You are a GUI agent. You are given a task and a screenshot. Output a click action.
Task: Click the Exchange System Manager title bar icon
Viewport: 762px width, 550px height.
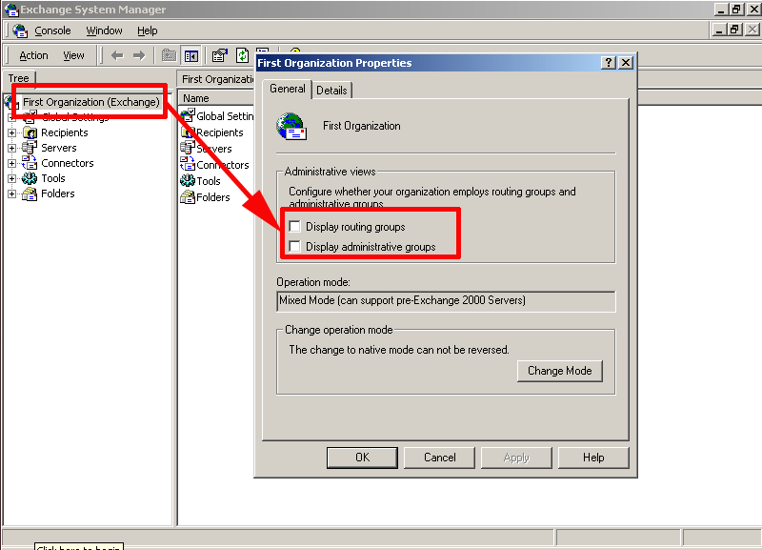coord(10,10)
